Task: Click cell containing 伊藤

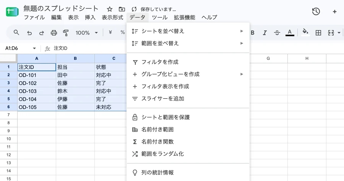Action: [75, 99]
